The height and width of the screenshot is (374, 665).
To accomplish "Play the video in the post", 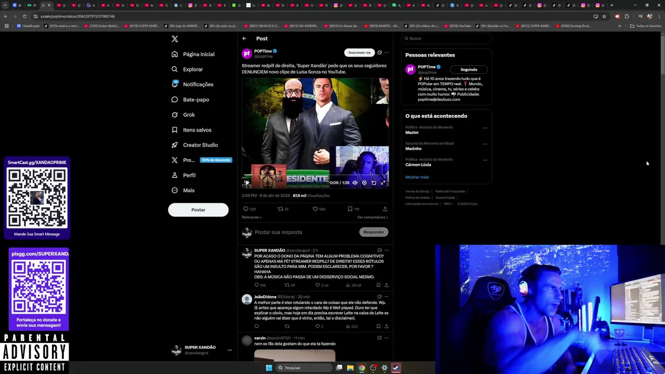I will pos(246,183).
